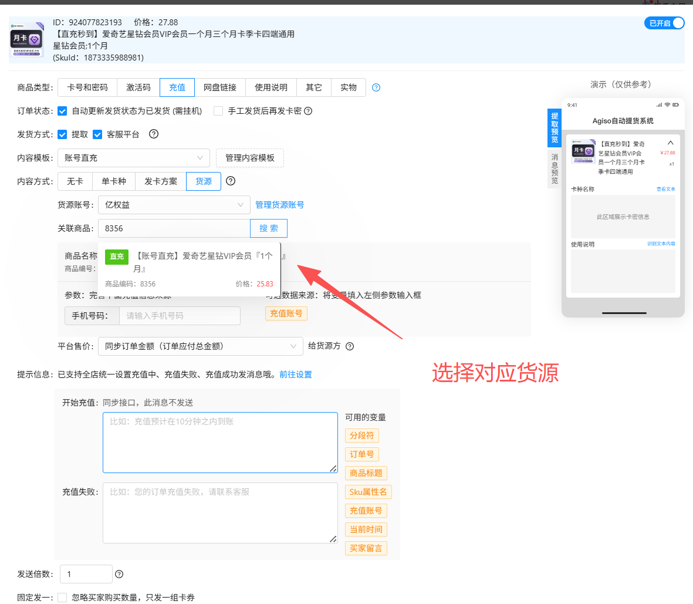Focus 手机号码 input field
Image resolution: width=693 pixels, height=604 pixels.
tap(180, 316)
